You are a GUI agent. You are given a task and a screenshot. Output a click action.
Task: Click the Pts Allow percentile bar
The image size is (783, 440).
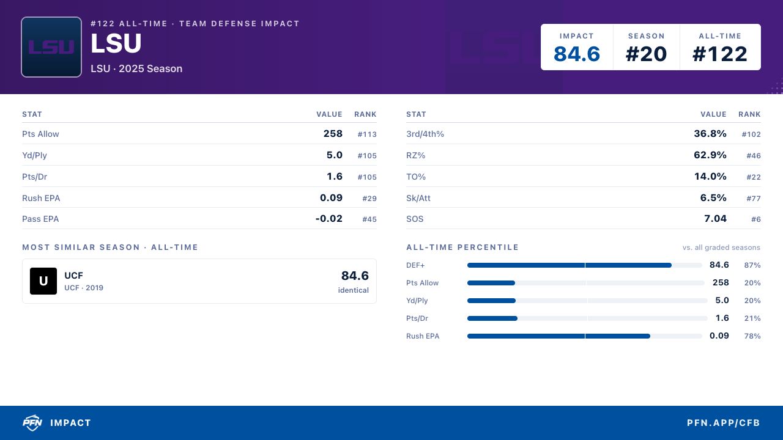[586, 283]
